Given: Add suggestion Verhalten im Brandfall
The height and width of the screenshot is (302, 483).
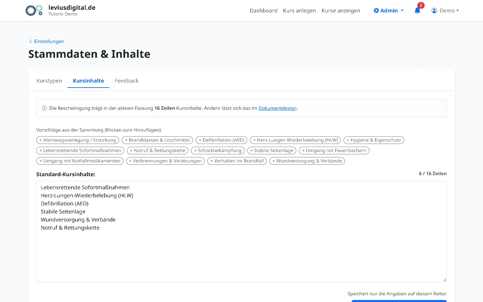Looking at the screenshot, I should (237, 161).
